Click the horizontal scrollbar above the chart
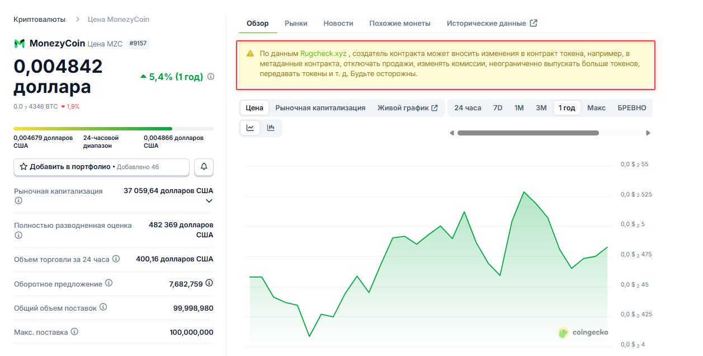Screen dimensions: 703x356 point(527,133)
